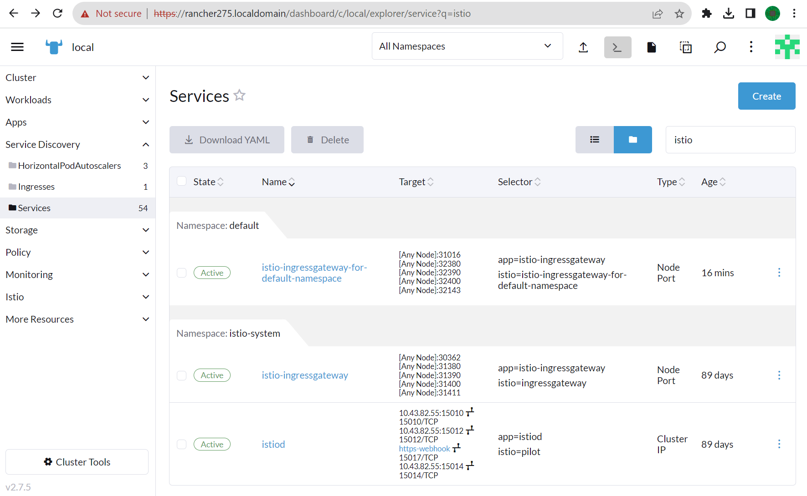Click the download KubeConfig file icon
The image size is (807, 496).
pos(652,47)
